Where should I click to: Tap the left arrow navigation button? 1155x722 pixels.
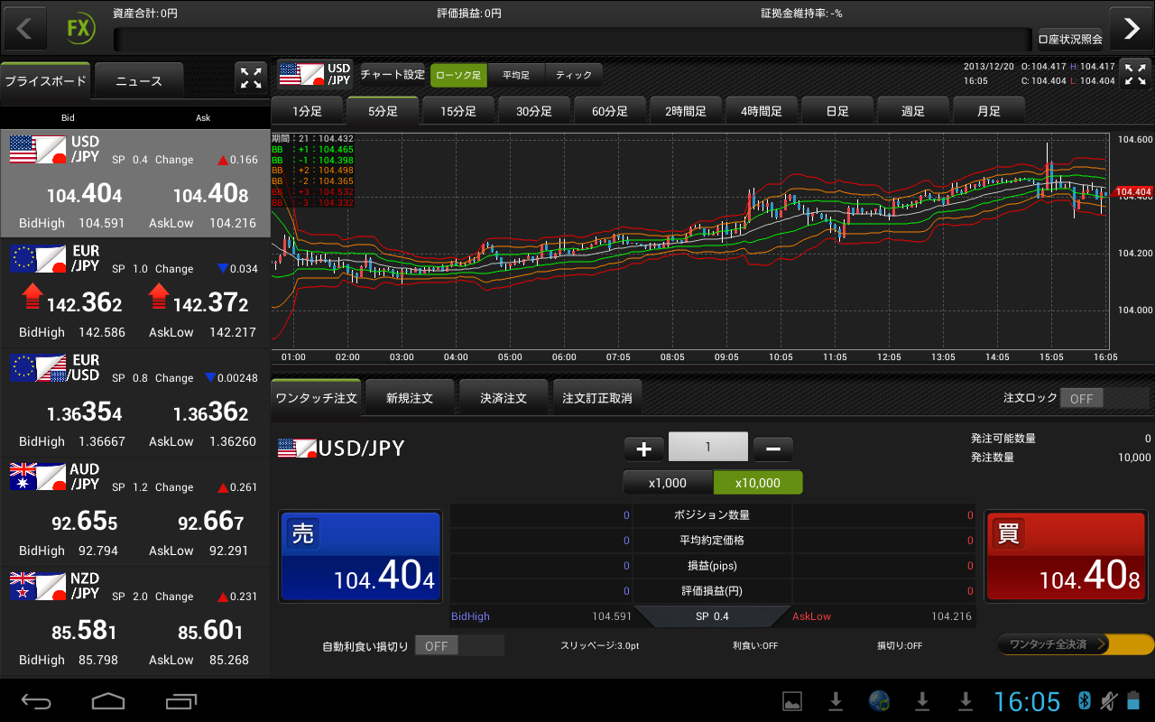24,28
